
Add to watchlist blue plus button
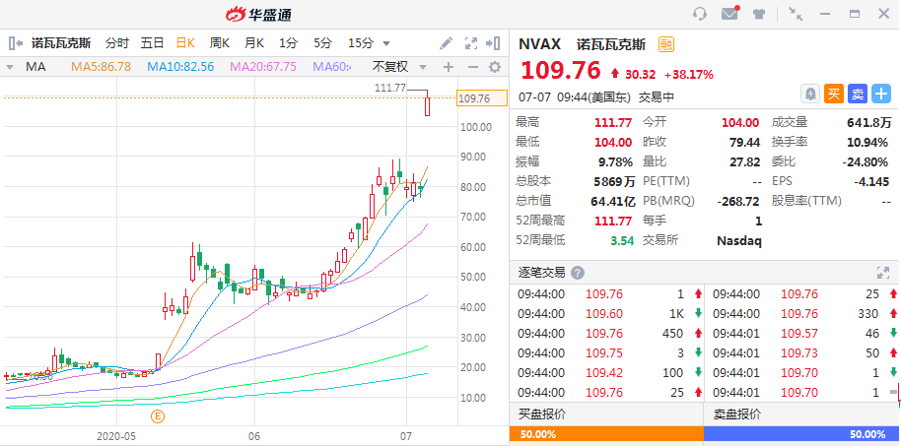(x=881, y=95)
